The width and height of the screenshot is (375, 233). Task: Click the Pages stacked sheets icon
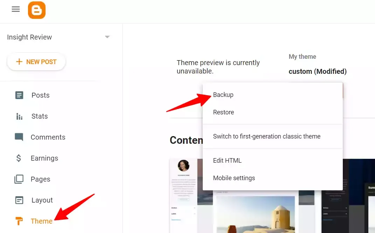pyautogui.click(x=19, y=179)
